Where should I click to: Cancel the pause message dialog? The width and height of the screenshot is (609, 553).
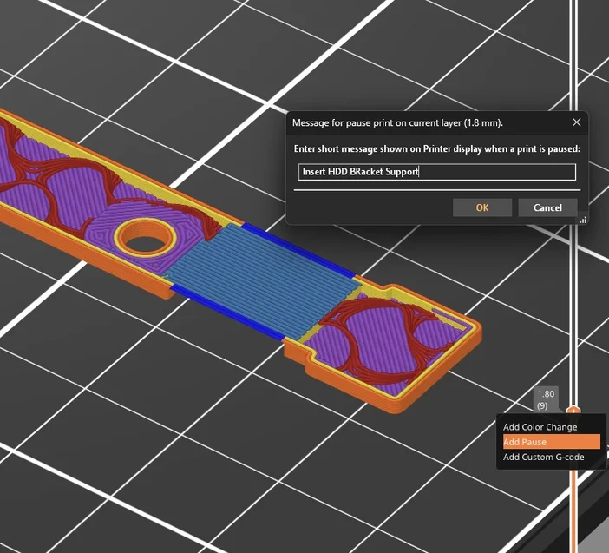[547, 207]
